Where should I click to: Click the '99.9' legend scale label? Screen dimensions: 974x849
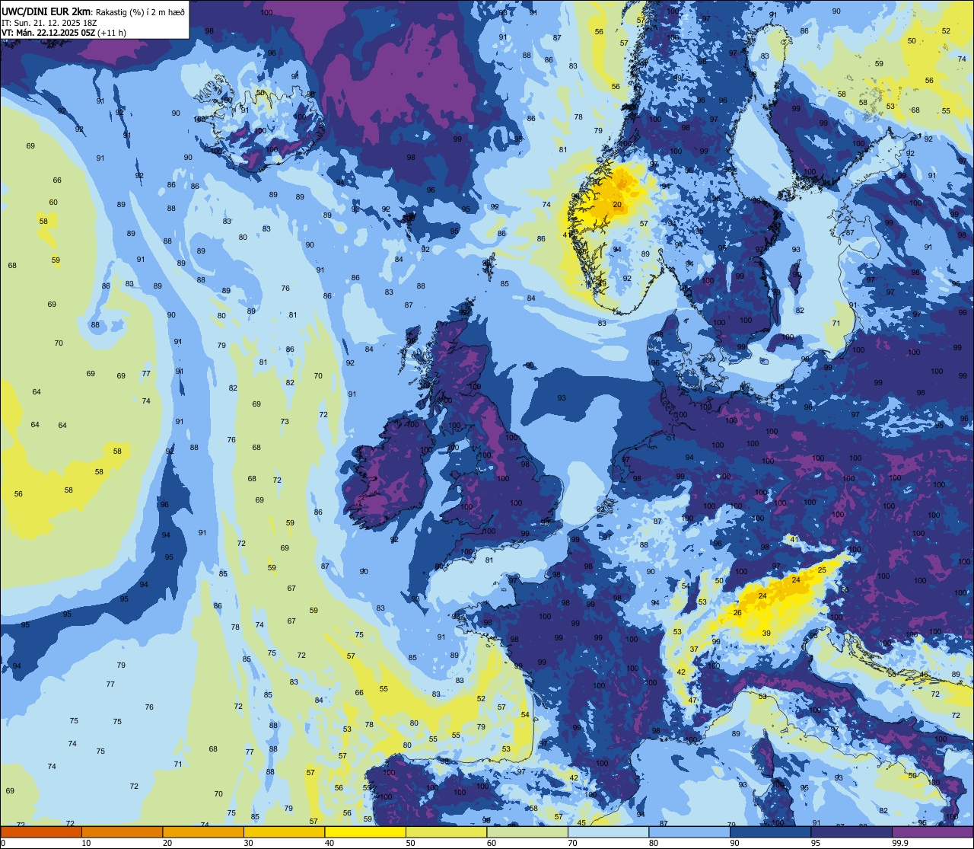(901, 843)
